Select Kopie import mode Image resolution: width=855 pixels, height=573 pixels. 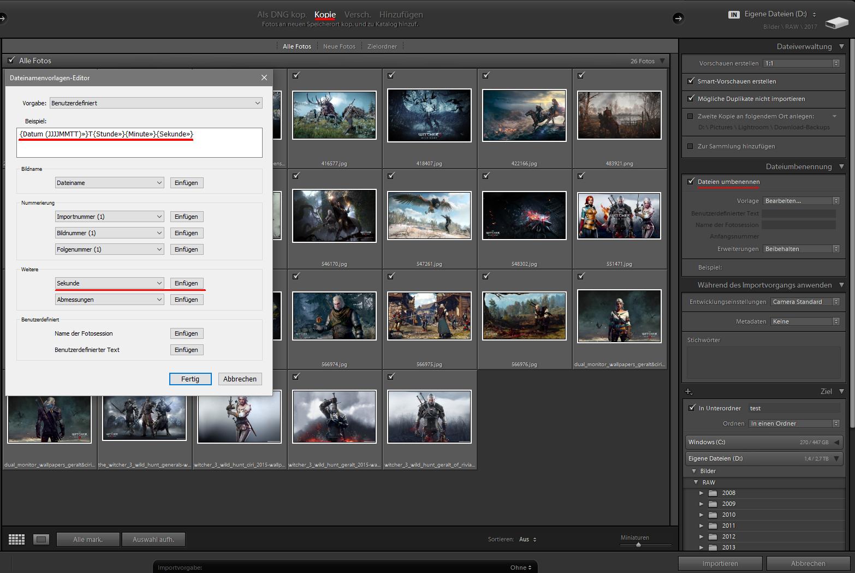click(x=325, y=15)
